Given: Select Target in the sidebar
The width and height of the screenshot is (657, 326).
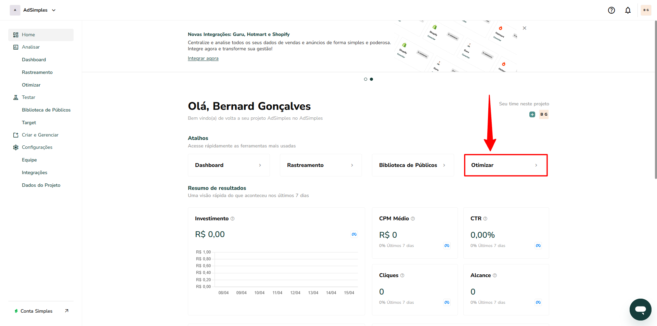Looking at the screenshot, I should (x=29, y=122).
